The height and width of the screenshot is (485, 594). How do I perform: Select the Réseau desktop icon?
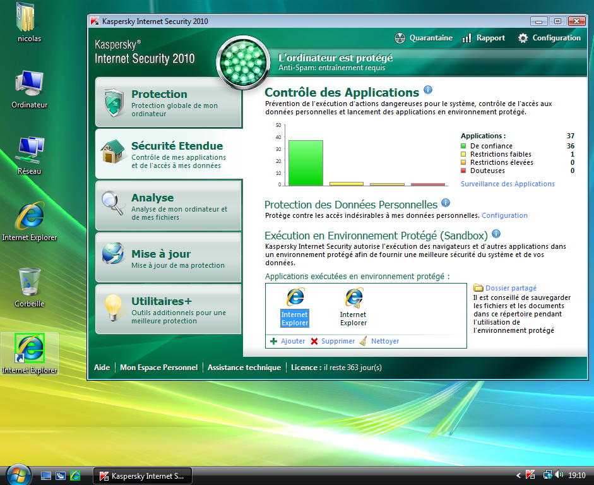click(29, 155)
